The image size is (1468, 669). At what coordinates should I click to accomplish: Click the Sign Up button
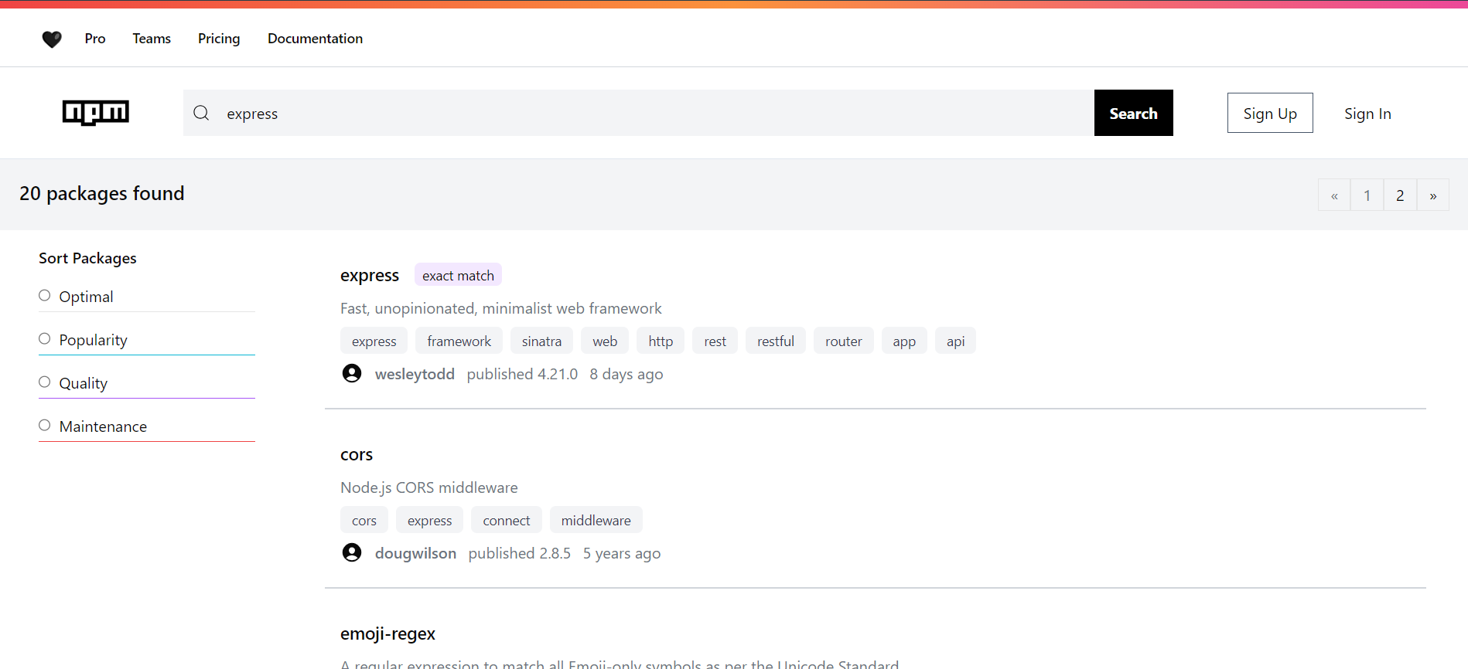(1270, 113)
